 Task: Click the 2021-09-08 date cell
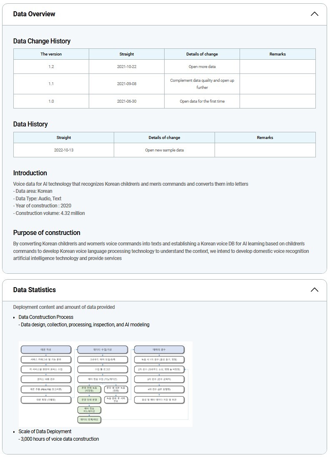click(x=127, y=84)
